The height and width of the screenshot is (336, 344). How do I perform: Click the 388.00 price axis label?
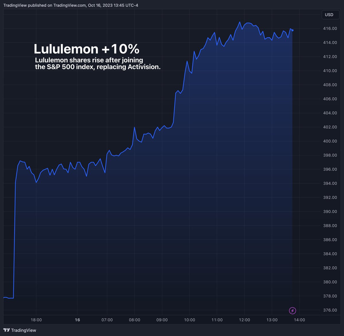click(x=330, y=226)
